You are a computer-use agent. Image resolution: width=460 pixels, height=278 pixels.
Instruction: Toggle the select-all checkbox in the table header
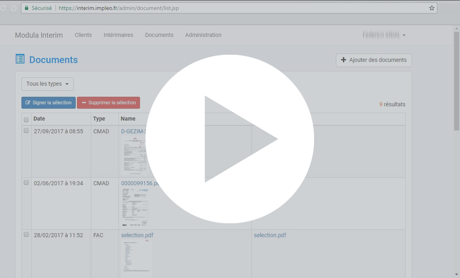point(26,120)
